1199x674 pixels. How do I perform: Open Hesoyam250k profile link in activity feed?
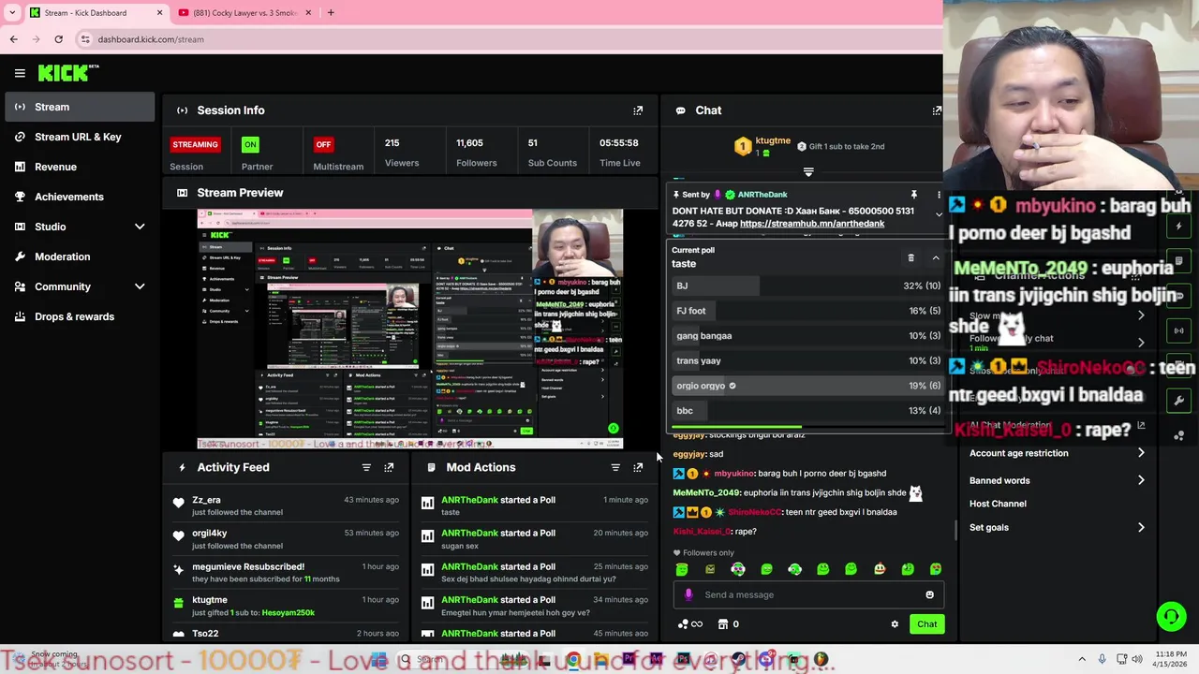click(288, 612)
